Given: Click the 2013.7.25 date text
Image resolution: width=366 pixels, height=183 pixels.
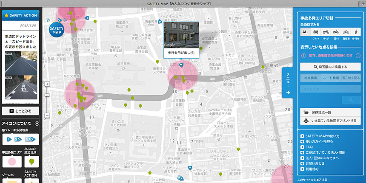Looking at the screenshot, I should click(x=28, y=26).
